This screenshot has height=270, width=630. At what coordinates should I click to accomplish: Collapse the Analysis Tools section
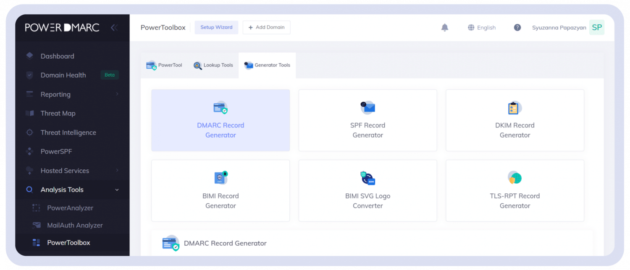click(x=117, y=190)
